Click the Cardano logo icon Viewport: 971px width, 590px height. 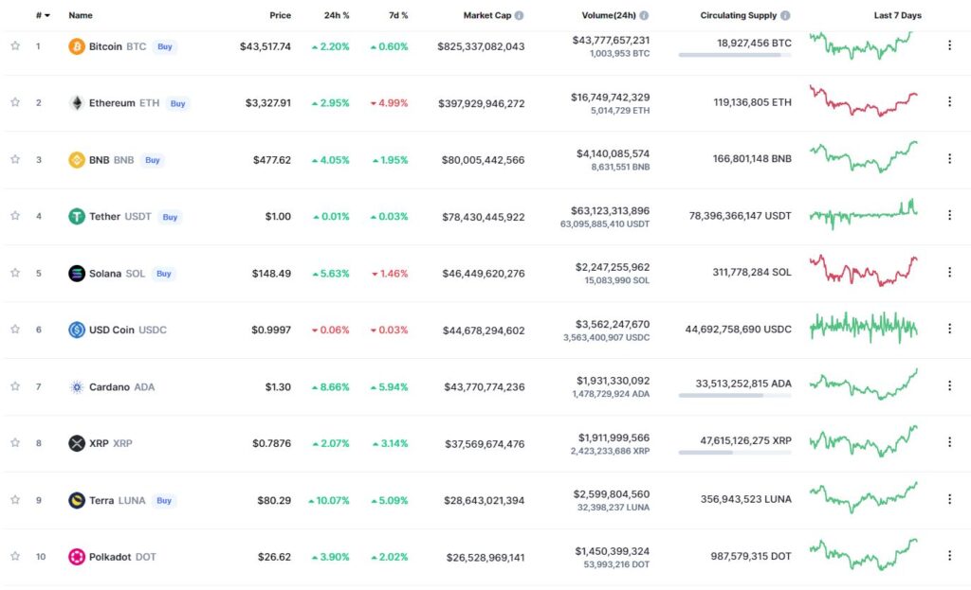click(x=77, y=386)
